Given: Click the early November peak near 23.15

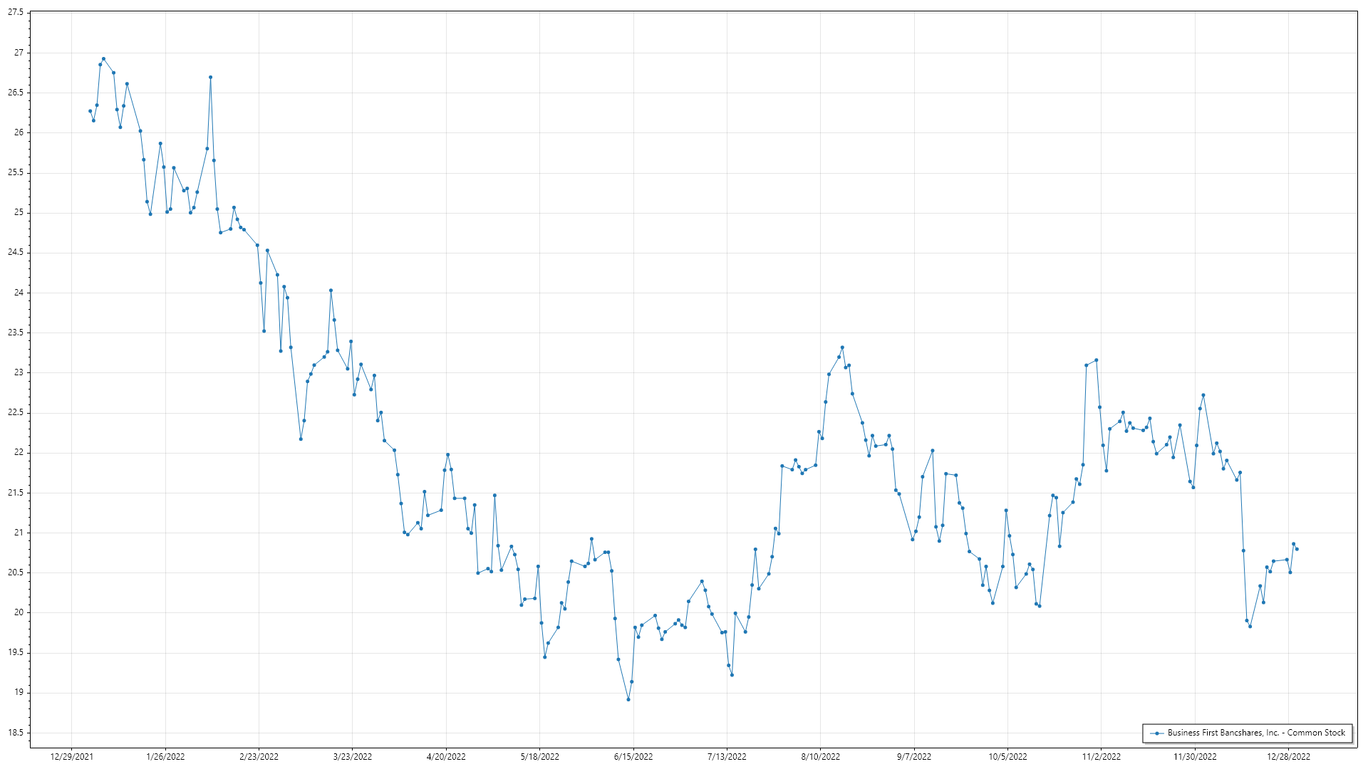Looking at the screenshot, I should tap(1097, 360).
